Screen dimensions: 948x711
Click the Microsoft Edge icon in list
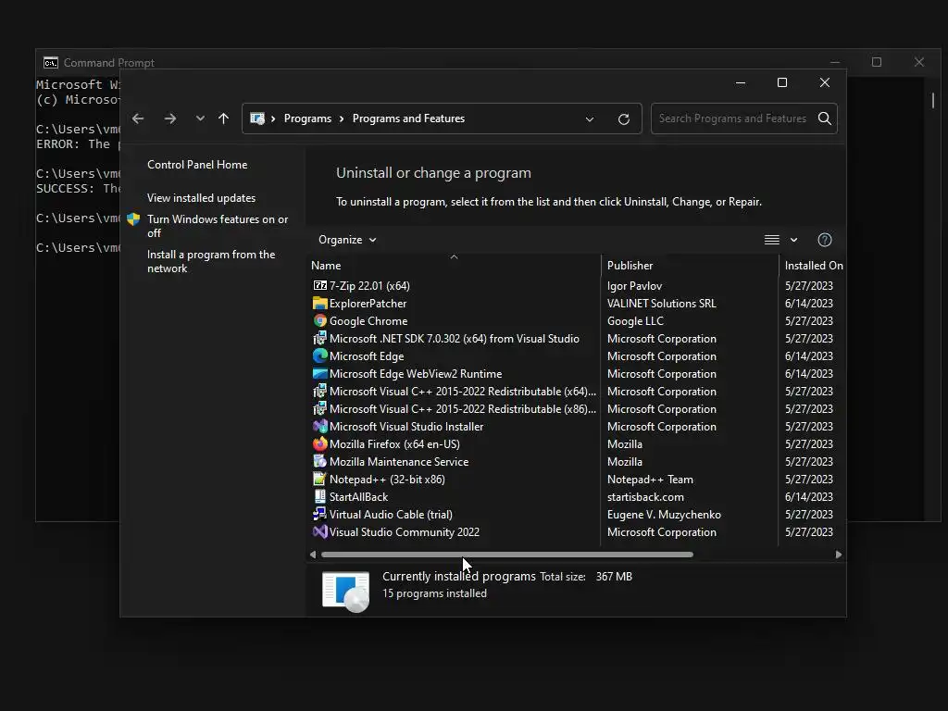319,355
